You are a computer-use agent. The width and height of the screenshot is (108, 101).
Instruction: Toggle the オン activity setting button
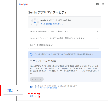pyautogui.click(x=37, y=79)
